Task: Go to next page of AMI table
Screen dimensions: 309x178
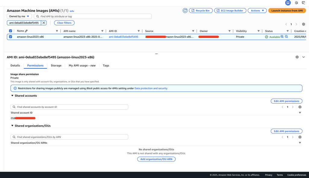Action: [296, 24]
